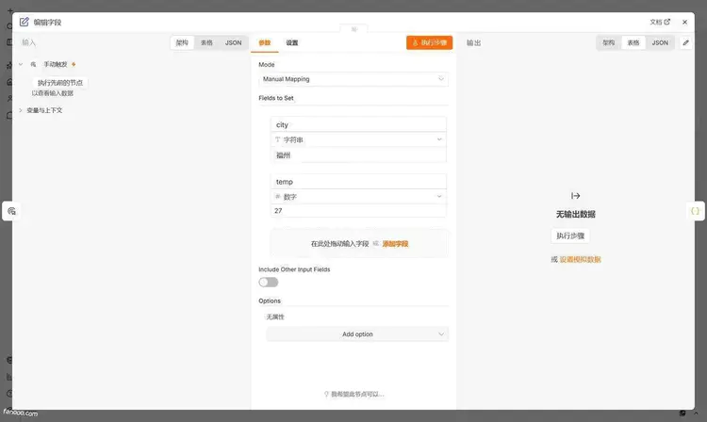Image resolution: width=707 pixels, height=422 pixels.
Task: Open the 字符串 type dropdown for city
Action: [x=358, y=139]
